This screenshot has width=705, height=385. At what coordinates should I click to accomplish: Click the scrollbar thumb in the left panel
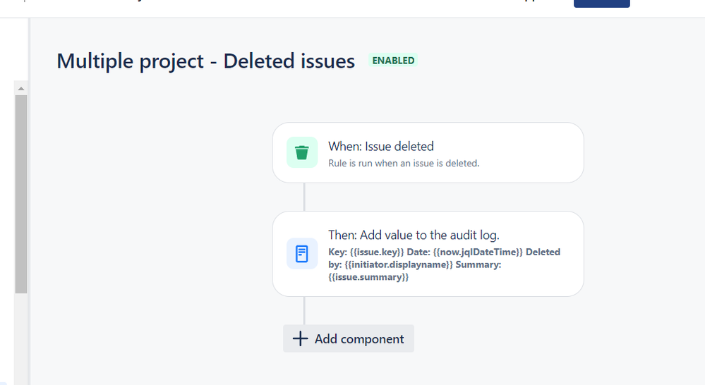[x=20, y=194]
